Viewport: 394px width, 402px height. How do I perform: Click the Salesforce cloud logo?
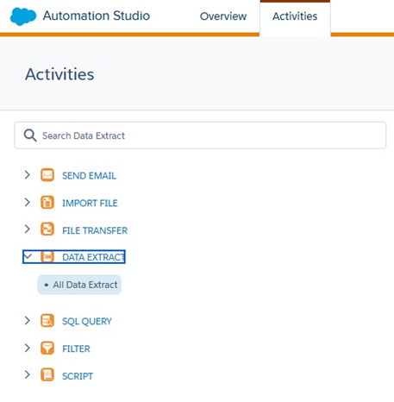(x=23, y=16)
